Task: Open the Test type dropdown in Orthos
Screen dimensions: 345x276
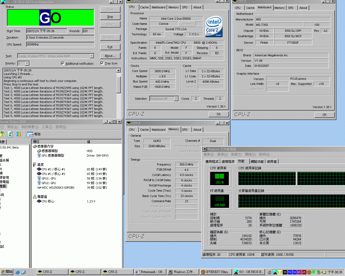Action: (92, 56)
